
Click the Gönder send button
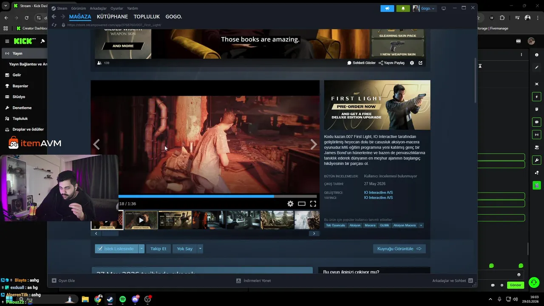pos(516,285)
